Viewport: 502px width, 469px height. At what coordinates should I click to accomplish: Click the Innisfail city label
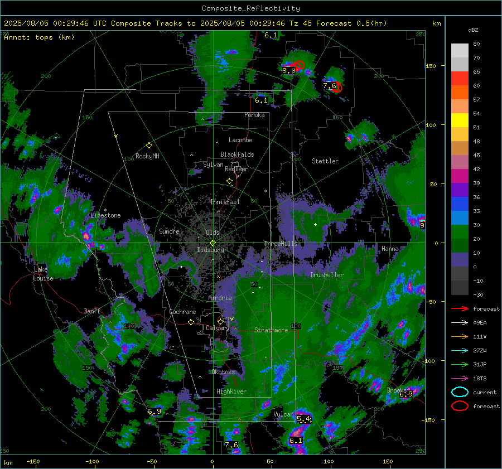tap(225, 202)
